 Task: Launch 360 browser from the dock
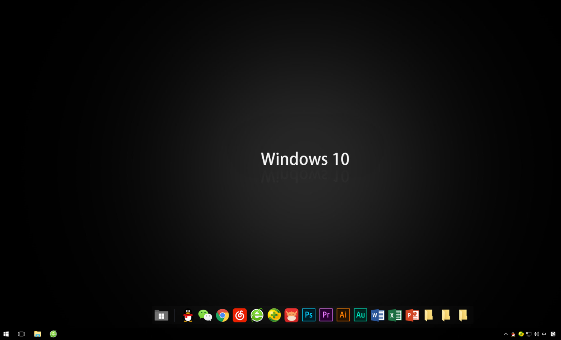pos(257,315)
